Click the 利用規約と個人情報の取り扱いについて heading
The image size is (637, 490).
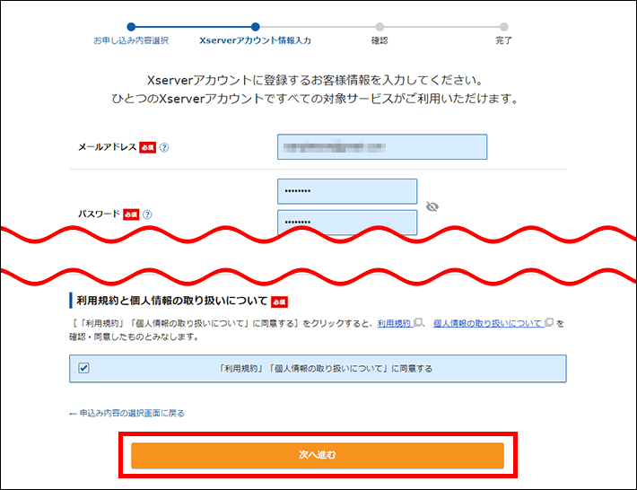click(x=172, y=301)
